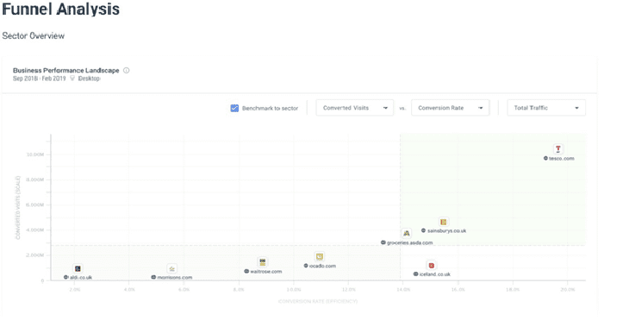
Task: Click the Business Performance Landscape title
Action: [66, 70]
